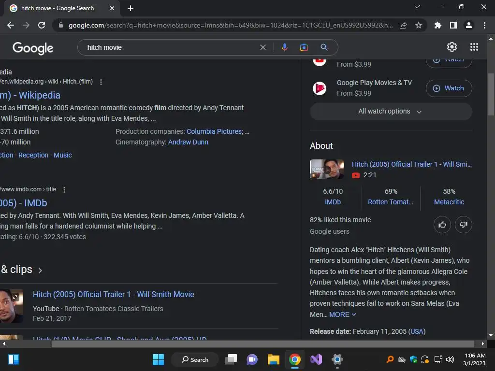Open the Metacritic rating link
Image resolution: width=495 pixels, height=371 pixels.
(449, 202)
